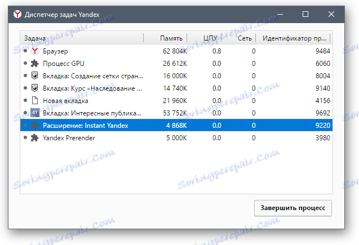Click memory value 21 960K
This screenshot has height=245, width=359.
tap(175, 100)
